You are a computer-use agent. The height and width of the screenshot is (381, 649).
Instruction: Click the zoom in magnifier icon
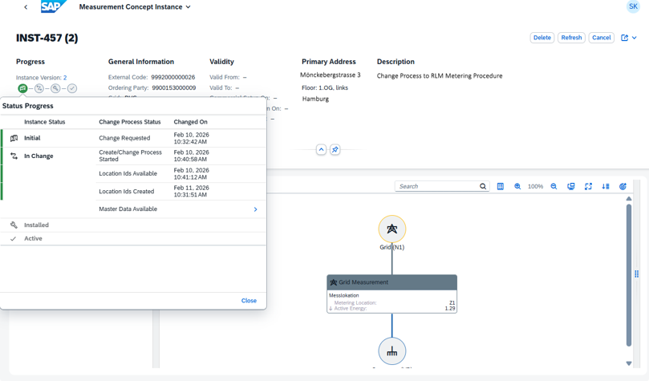(x=517, y=186)
